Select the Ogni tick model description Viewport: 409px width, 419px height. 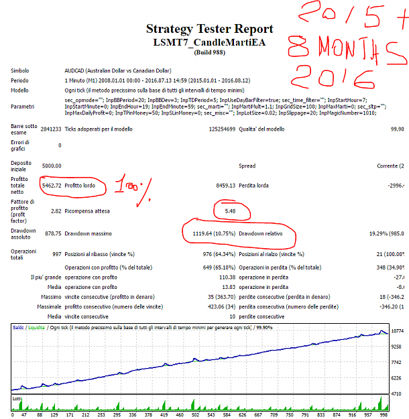[154, 91]
